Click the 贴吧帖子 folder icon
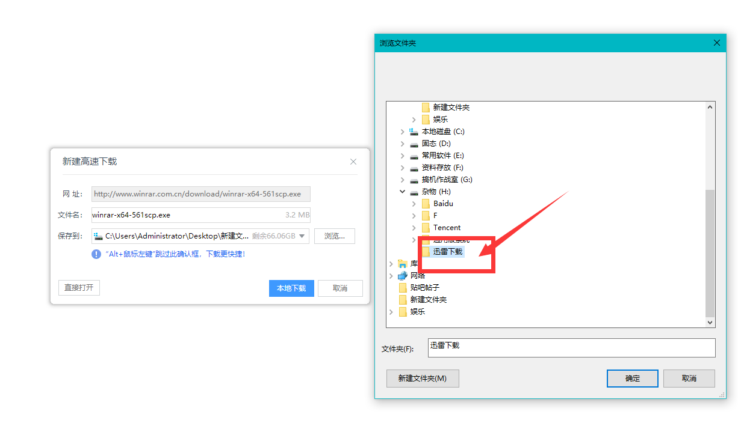 pos(403,288)
